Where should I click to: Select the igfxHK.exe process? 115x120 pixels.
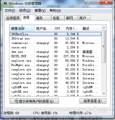(x=55, y=92)
